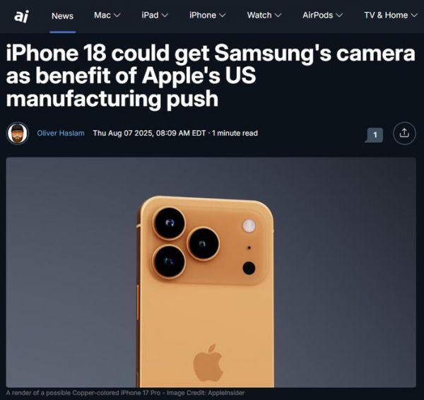Open the Watch navigation item
The image size is (424, 400).
point(264,15)
